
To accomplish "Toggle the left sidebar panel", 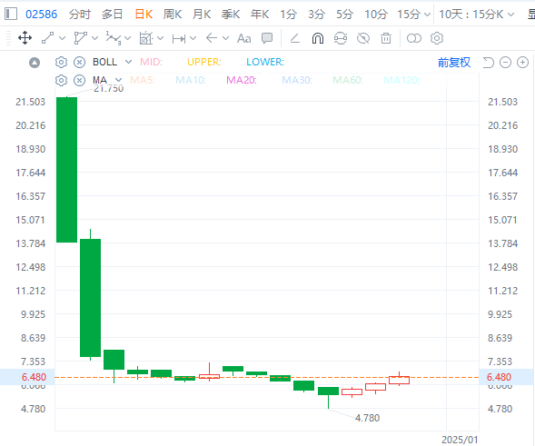I will coord(11,14).
